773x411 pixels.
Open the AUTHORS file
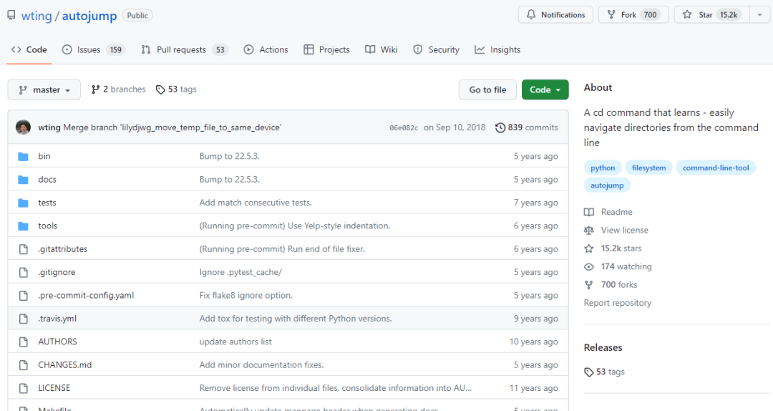57,342
